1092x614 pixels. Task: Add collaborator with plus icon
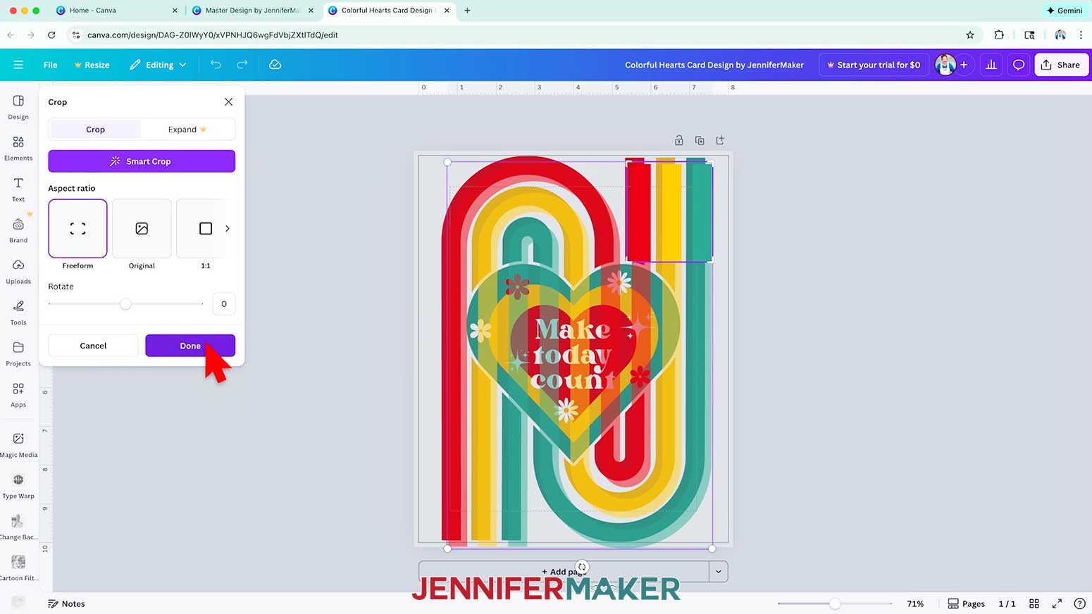(964, 65)
